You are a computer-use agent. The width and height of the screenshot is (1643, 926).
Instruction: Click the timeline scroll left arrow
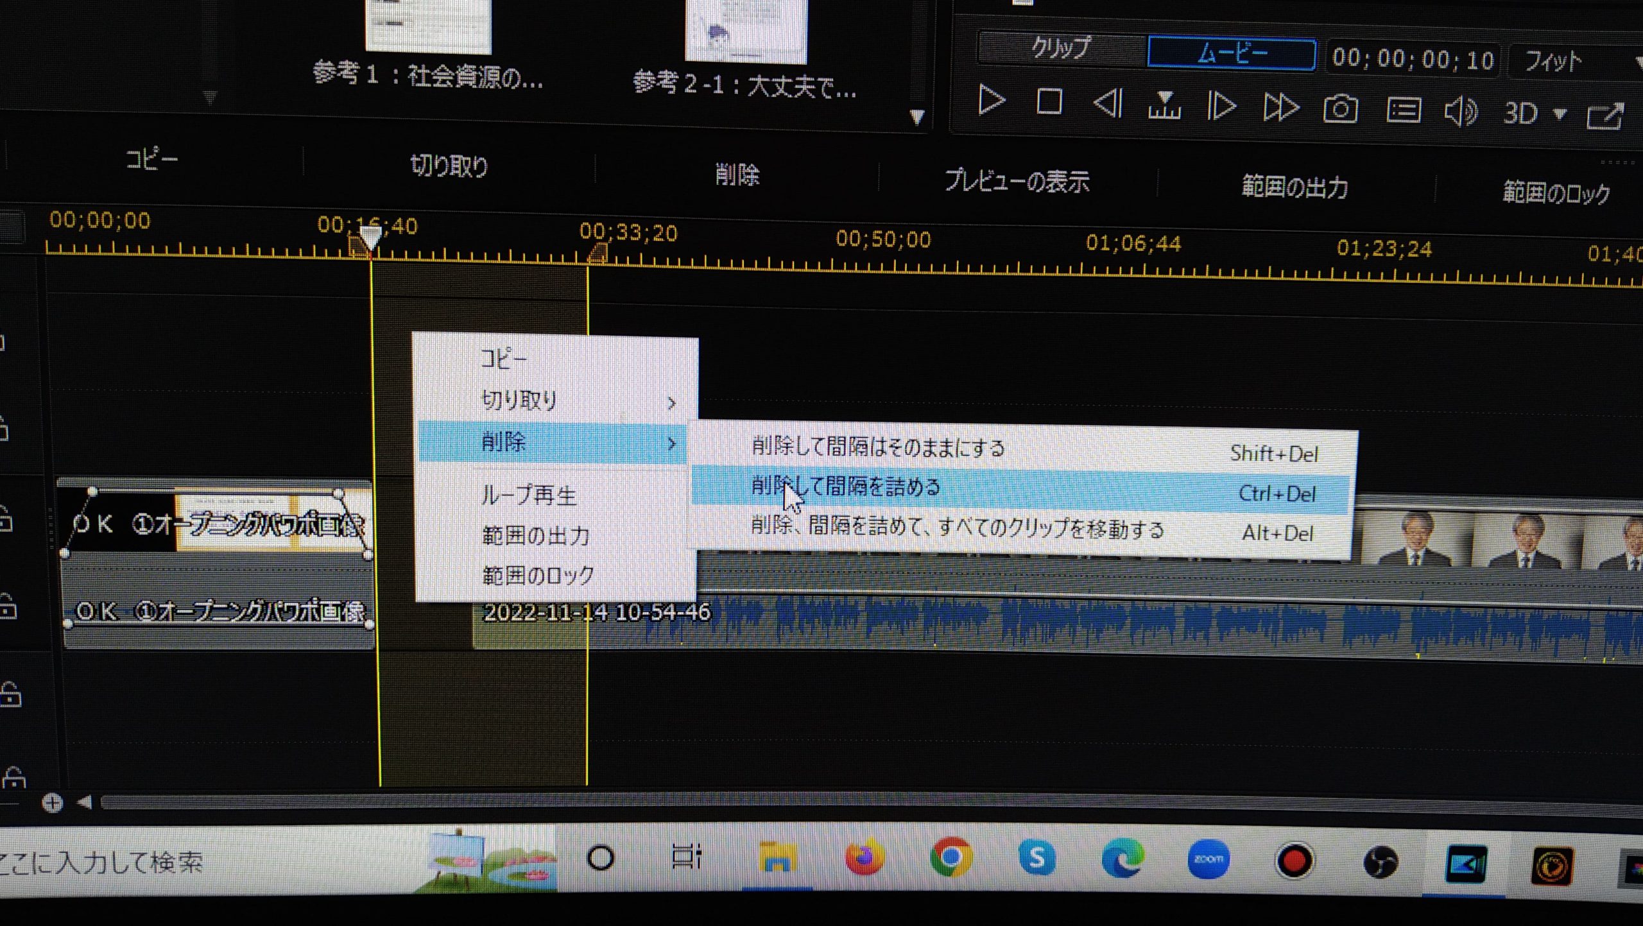(x=85, y=802)
